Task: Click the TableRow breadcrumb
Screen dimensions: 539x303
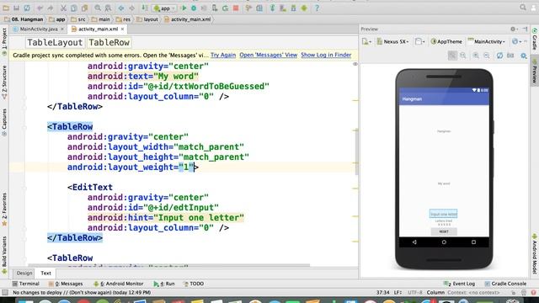Action: point(109,43)
